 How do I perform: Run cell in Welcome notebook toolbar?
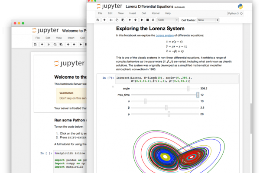[81, 45]
